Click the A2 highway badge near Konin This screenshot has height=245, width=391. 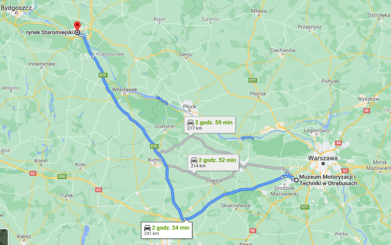(x=32, y=173)
